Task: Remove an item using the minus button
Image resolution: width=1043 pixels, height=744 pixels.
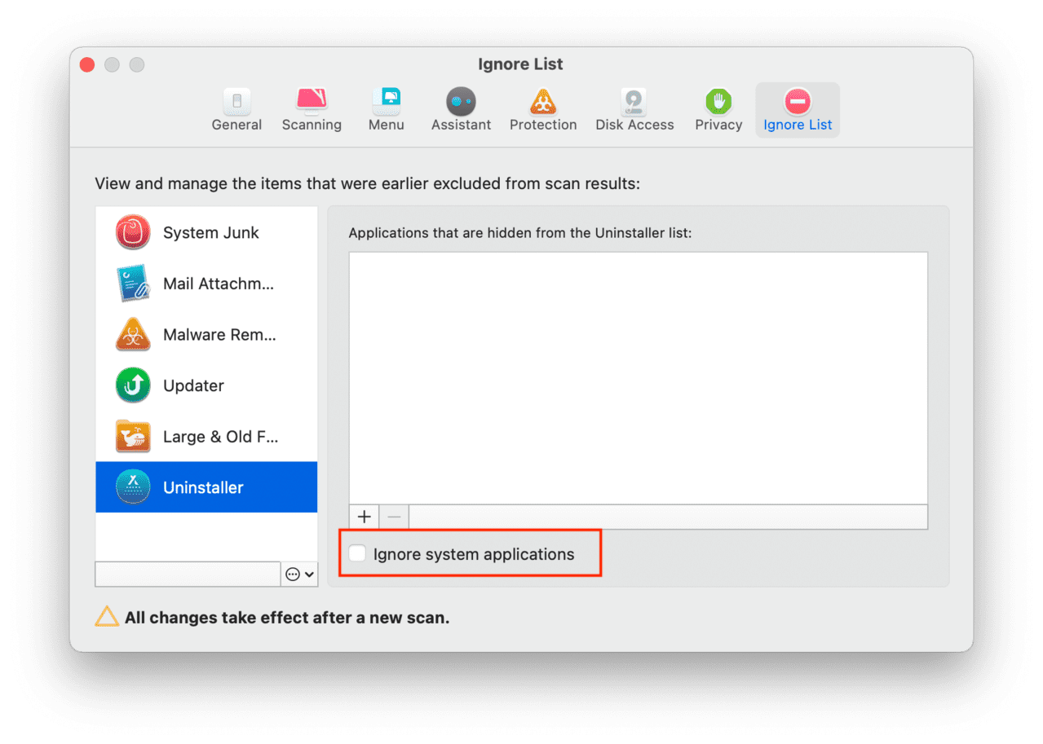Action: [x=394, y=516]
